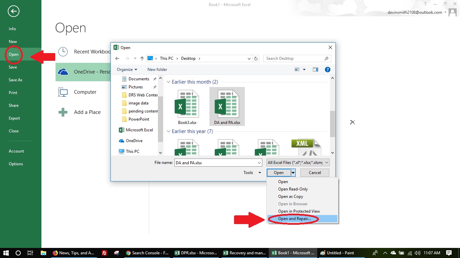Click the Cancel button
This screenshot has height=258, width=460.
[315, 173]
